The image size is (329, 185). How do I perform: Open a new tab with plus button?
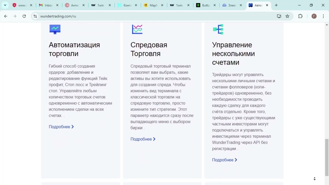coord(276,5)
